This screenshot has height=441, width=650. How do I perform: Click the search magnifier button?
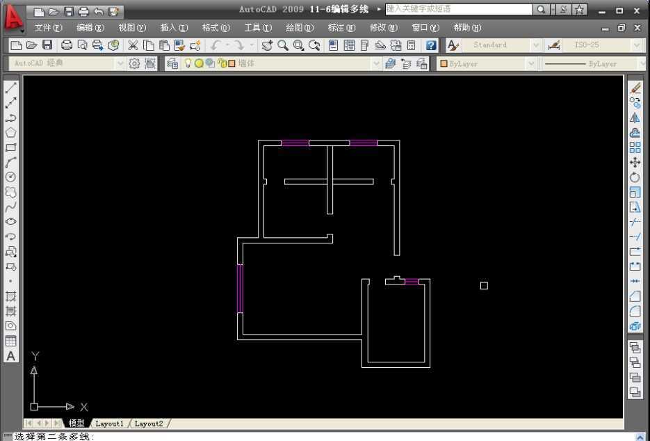(x=541, y=9)
